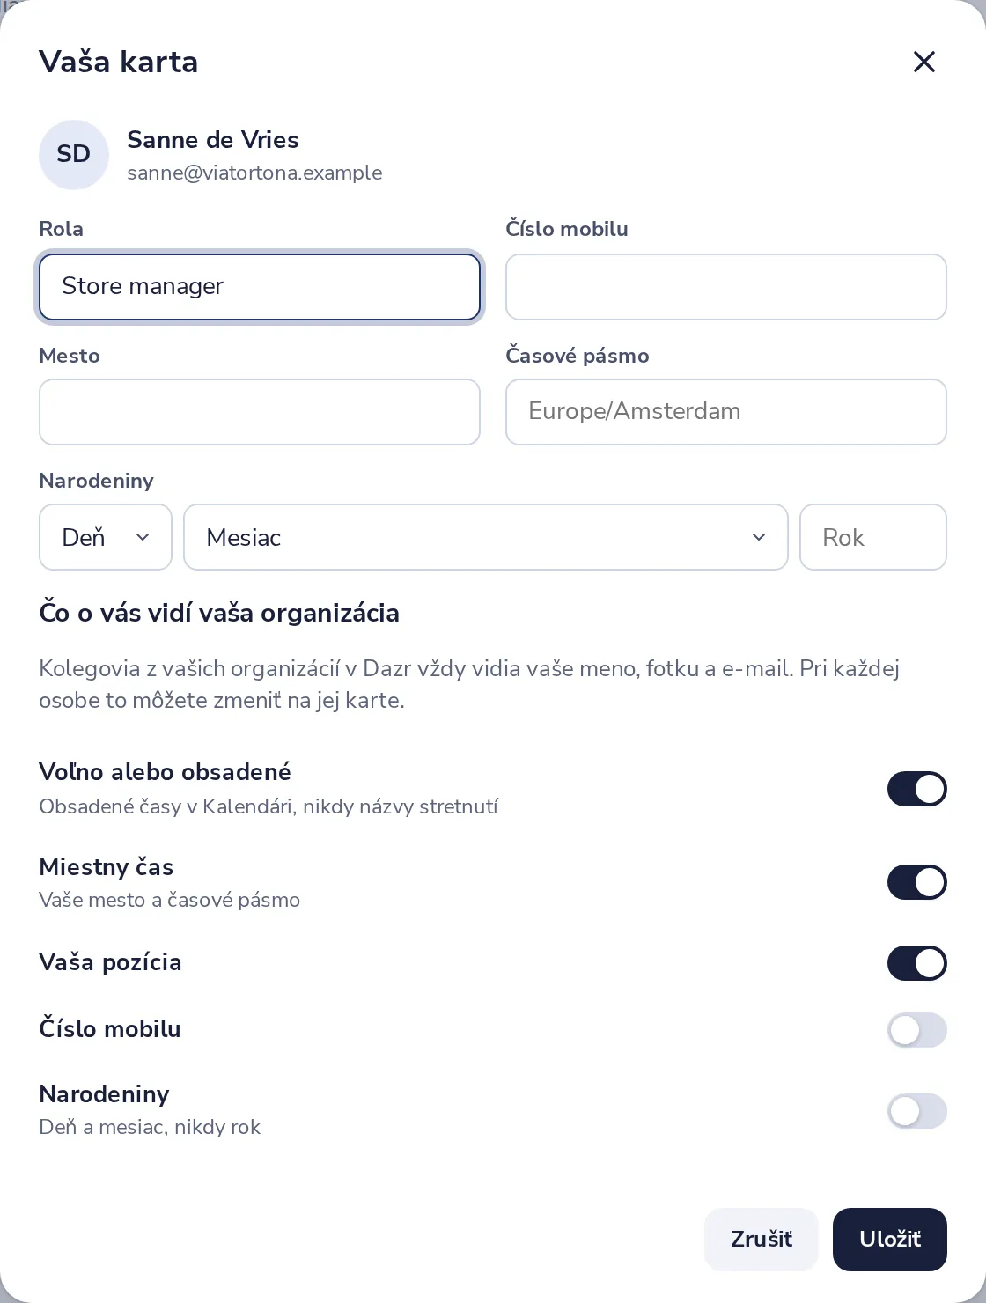Open the Mesiac birthday dropdown
Viewport: 986px width, 1303px height.
tap(486, 537)
